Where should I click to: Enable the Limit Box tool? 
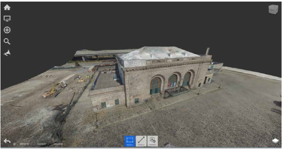(x=153, y=141)
